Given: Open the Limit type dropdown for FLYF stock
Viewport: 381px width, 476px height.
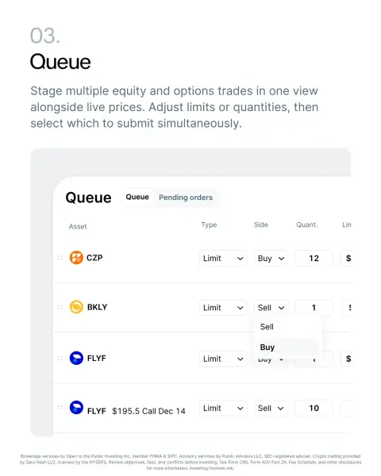Looking at the screenshot, I should pos(223,359).
